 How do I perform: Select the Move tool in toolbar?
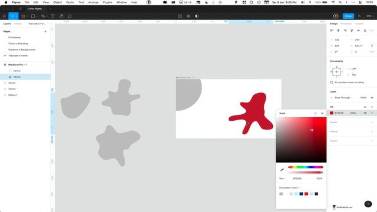12,16
